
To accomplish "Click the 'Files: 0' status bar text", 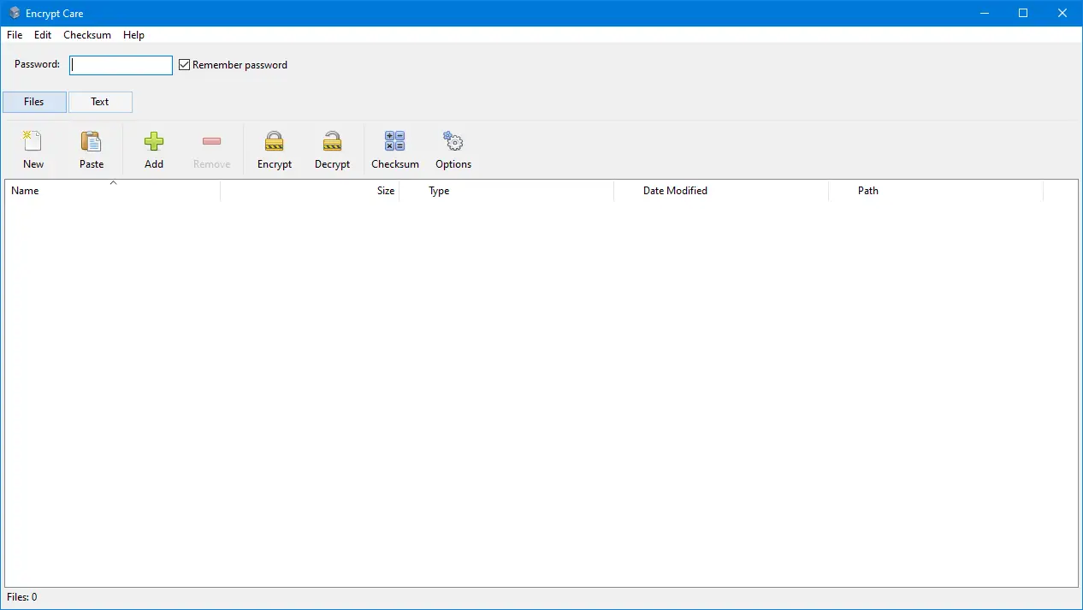I will (x=22, y=597).
